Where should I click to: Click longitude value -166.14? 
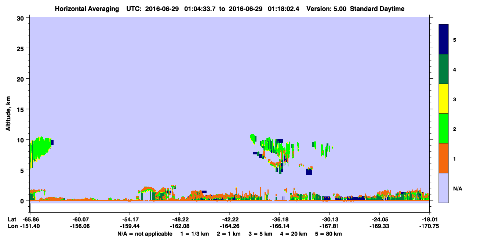click(x=280, y=226)
